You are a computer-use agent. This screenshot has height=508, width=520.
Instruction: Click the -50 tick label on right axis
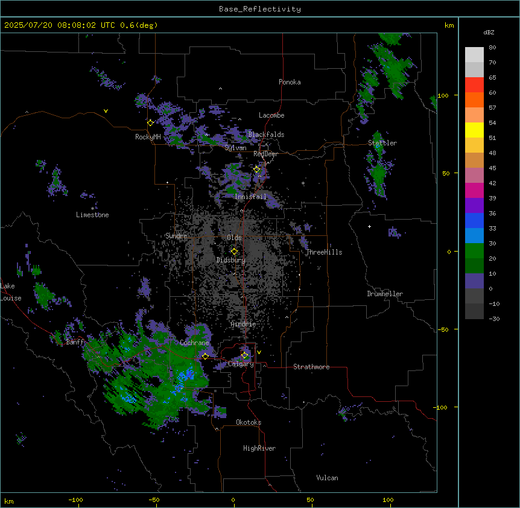click(443, 329)
